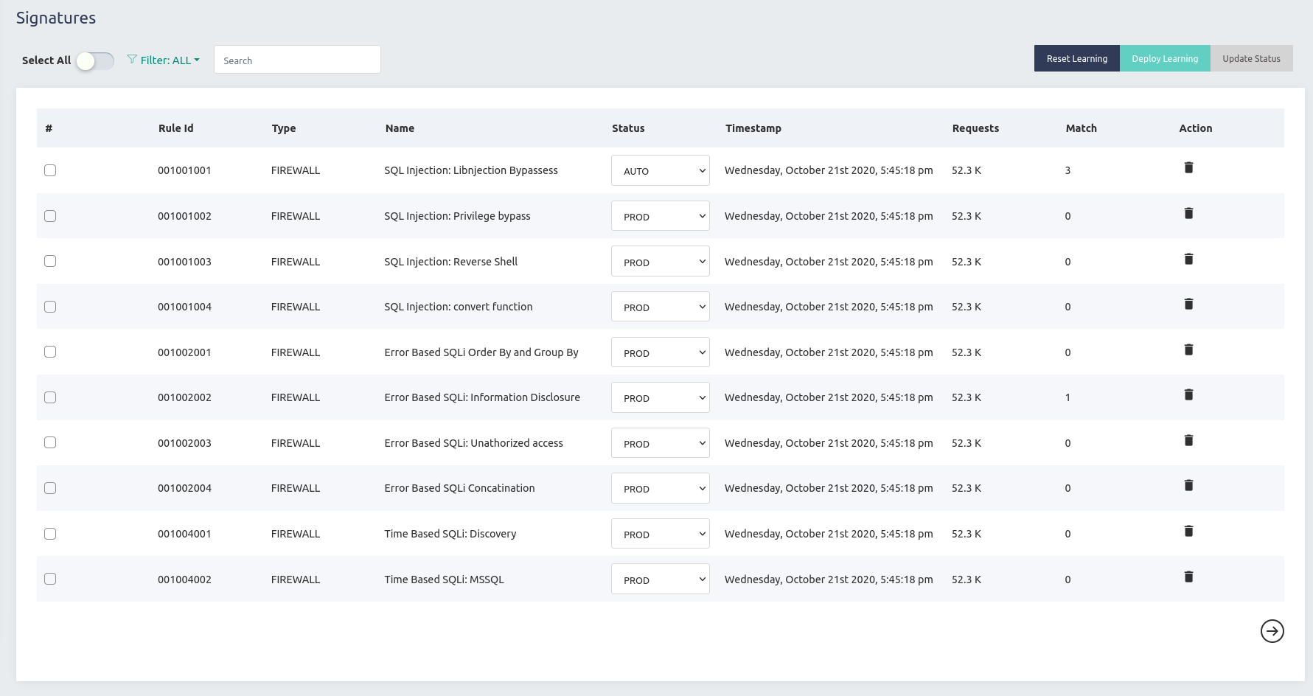Image resolution: width=1313 pixels, height=696 pixels.
Task: Click the Requests column header
Action: (x=975, y=128)
